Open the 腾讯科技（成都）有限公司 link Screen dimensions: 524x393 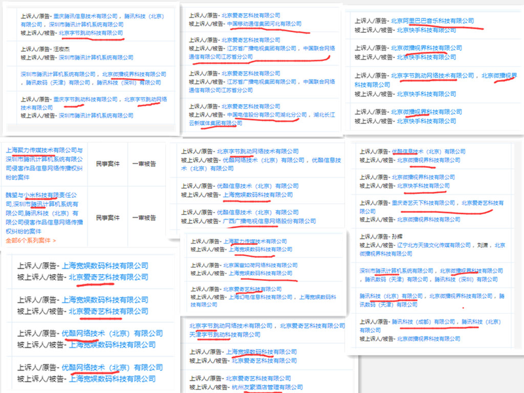(423, 322)
